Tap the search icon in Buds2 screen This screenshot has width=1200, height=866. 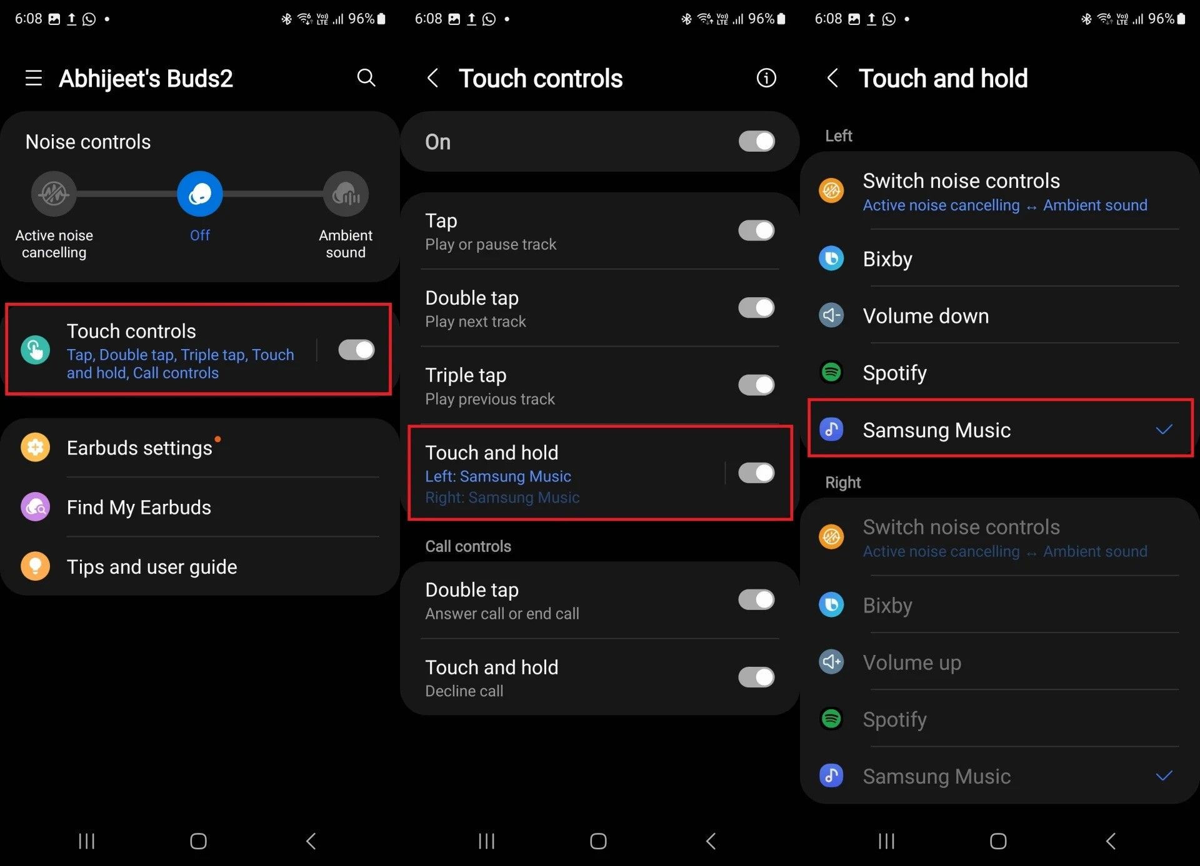click(x=368, y=78)
